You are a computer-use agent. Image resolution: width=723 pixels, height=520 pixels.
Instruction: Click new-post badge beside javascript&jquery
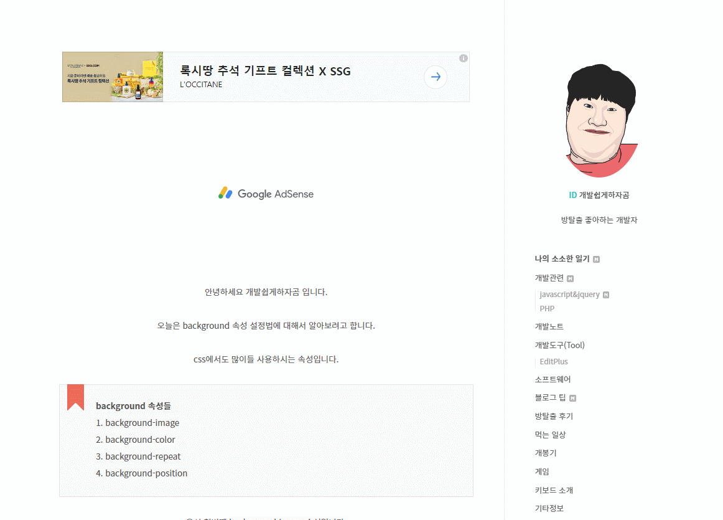(606, 295)
